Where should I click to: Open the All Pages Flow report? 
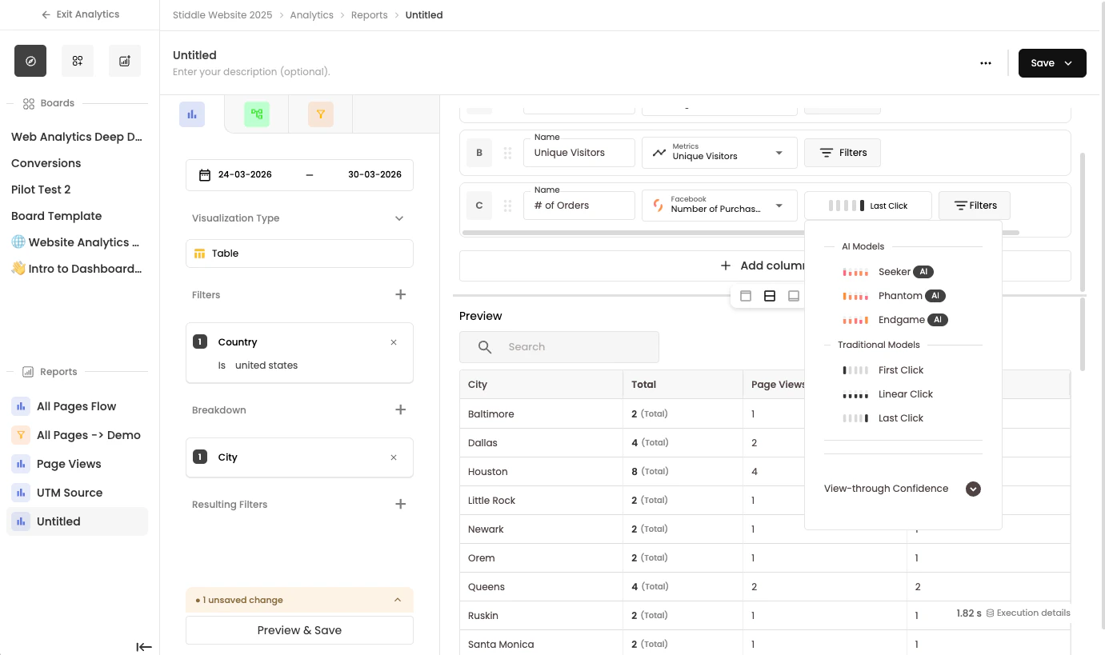[x=77, y=406]
